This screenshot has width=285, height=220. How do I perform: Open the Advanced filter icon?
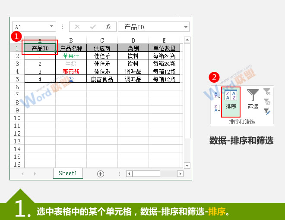coord(267,112)
